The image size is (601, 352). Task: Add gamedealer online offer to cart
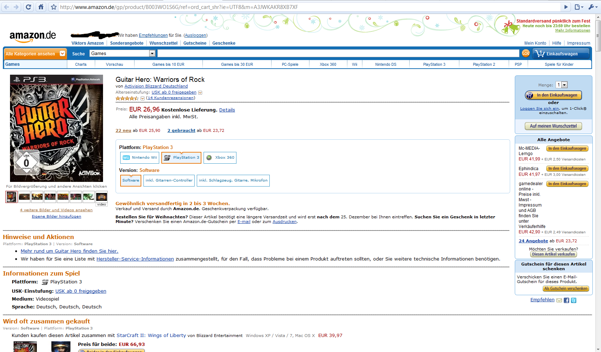567,184
